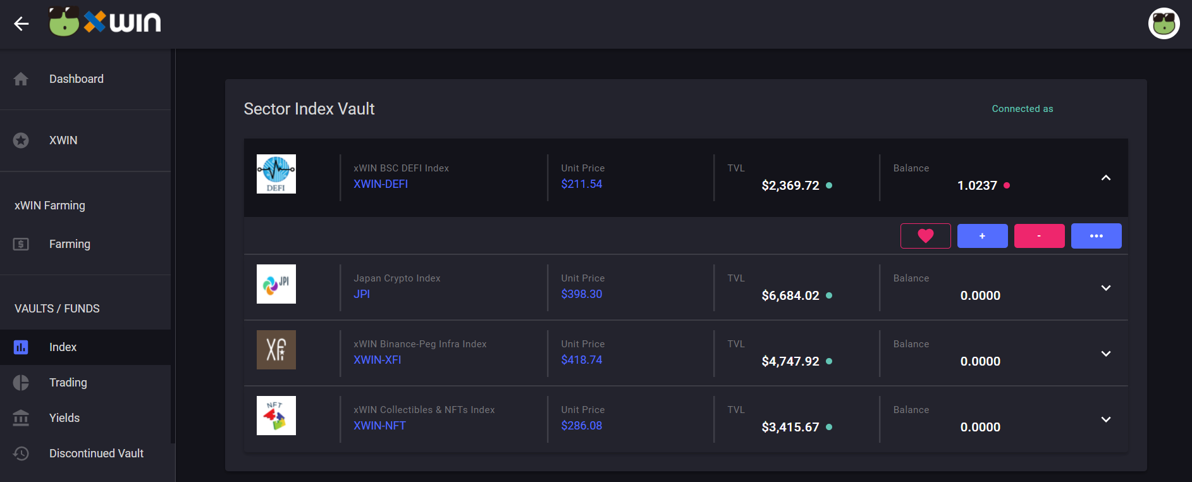
Task: Click the $398.30 unit price
Action: [582, 294]
